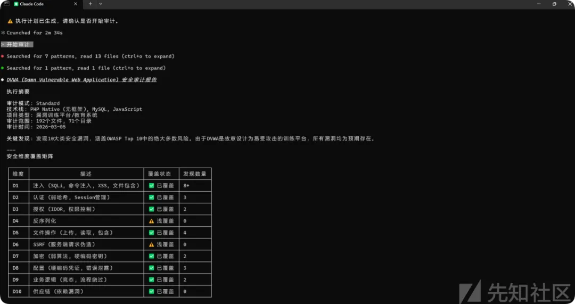575x304 pixels.
Task: Click the count '4' in row D5
Action: pos(185,233)
